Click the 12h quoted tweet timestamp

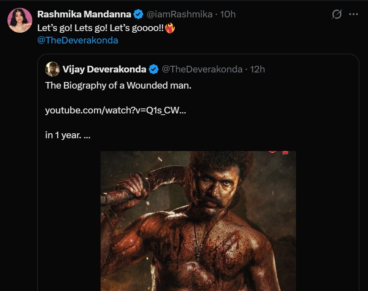(257, 69)
